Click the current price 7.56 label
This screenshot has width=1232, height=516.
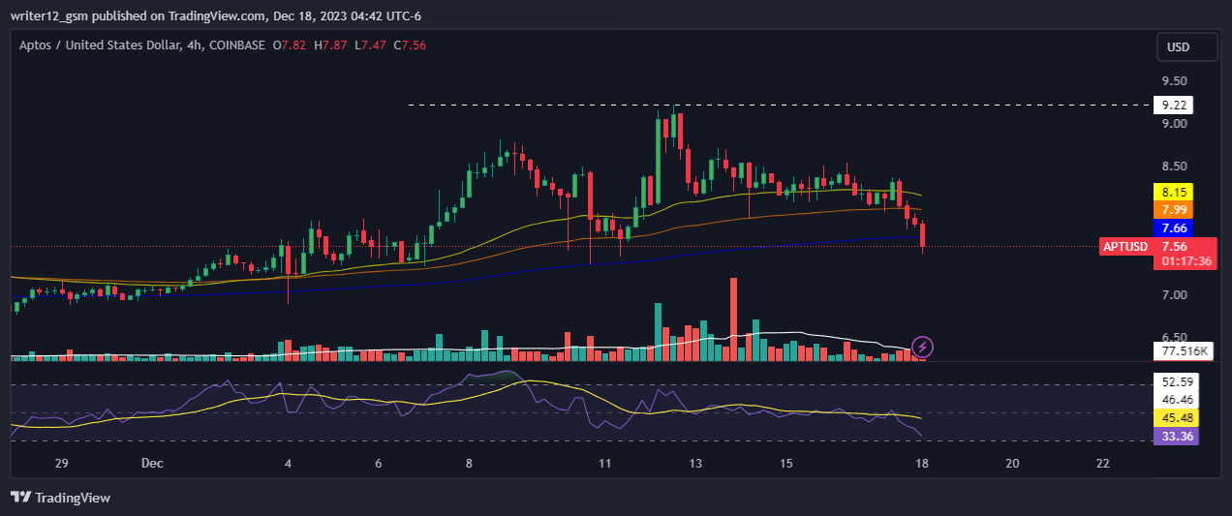(x=1174, y=246)
